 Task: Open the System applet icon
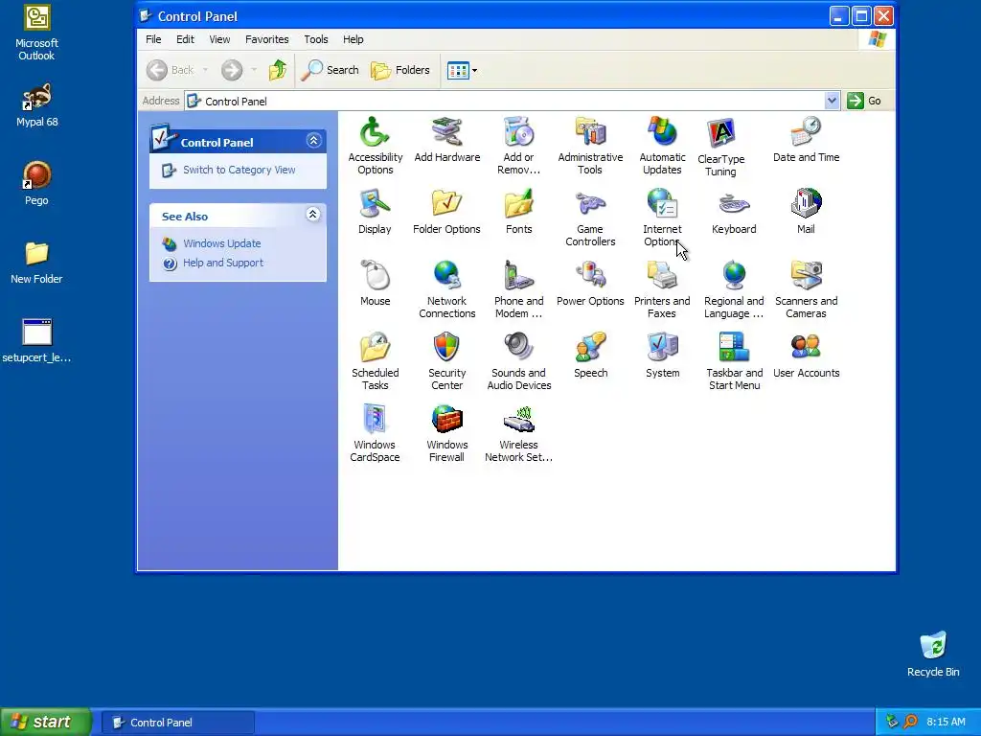click(x=662, y=356)
